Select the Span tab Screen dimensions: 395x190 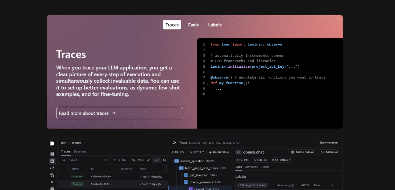click(239, 167)
